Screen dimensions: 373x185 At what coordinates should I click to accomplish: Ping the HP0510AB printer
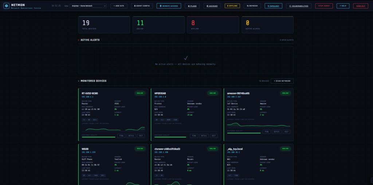coord(194,136)
